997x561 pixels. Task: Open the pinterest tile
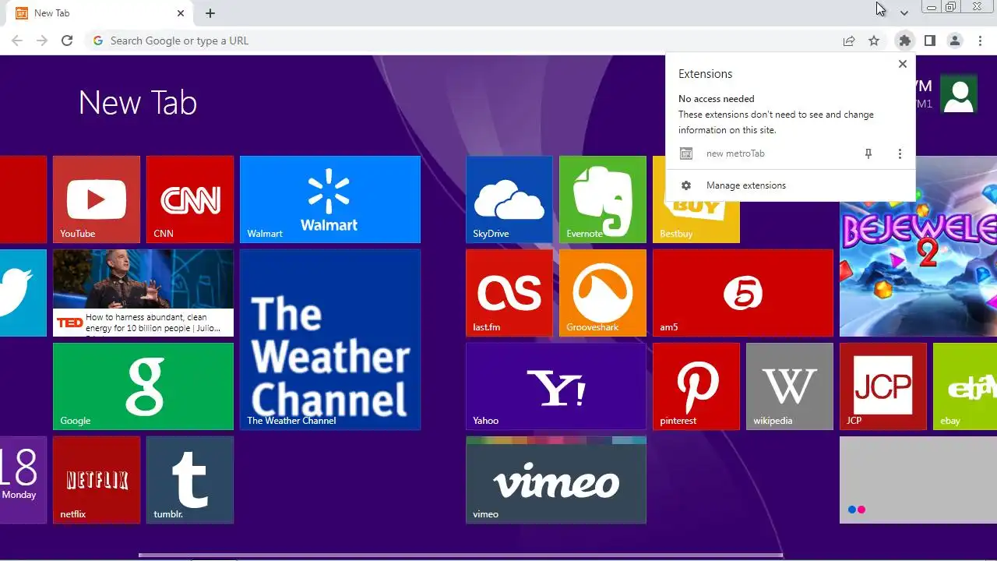click(x=696, y=386)
